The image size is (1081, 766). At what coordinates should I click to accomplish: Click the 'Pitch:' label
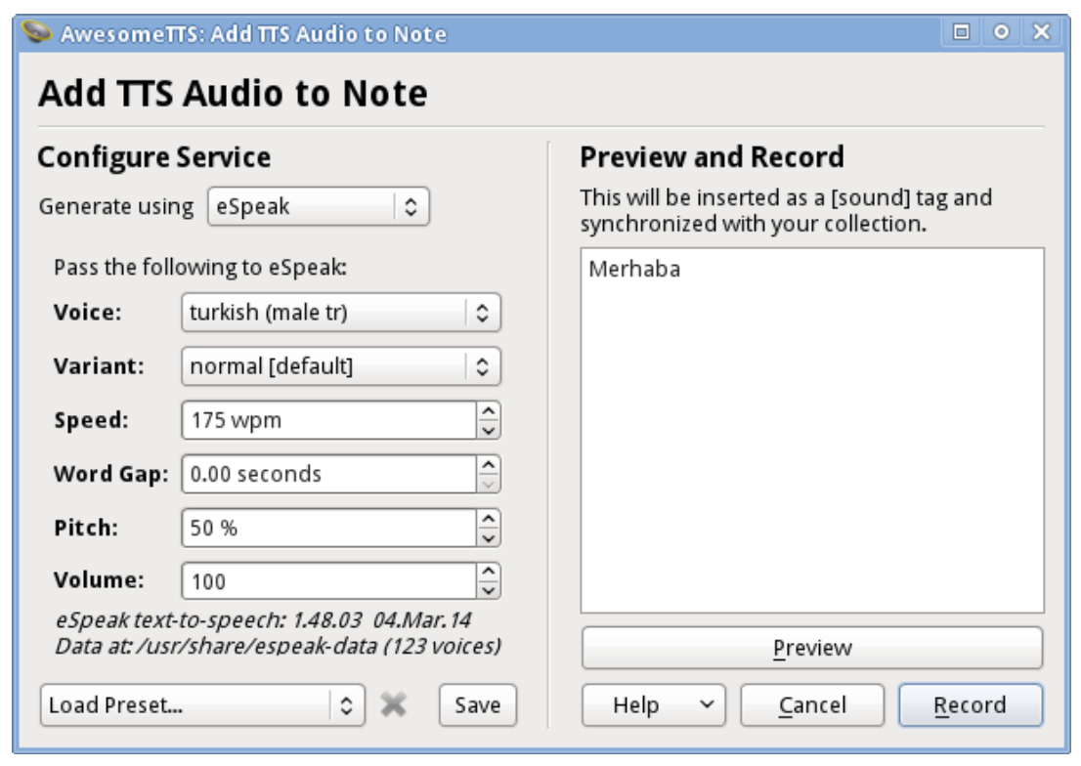(x=86, y=528)
